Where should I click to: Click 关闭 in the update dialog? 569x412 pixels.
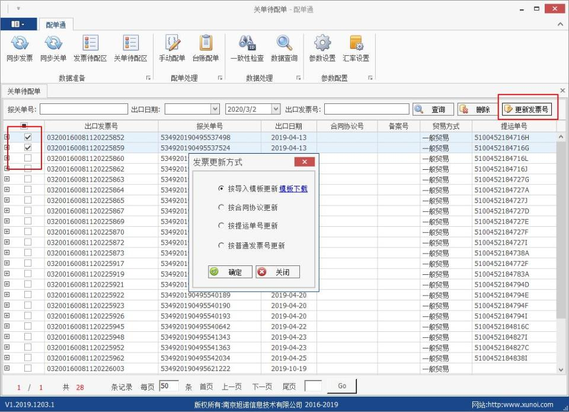click(x=277, y=272)
